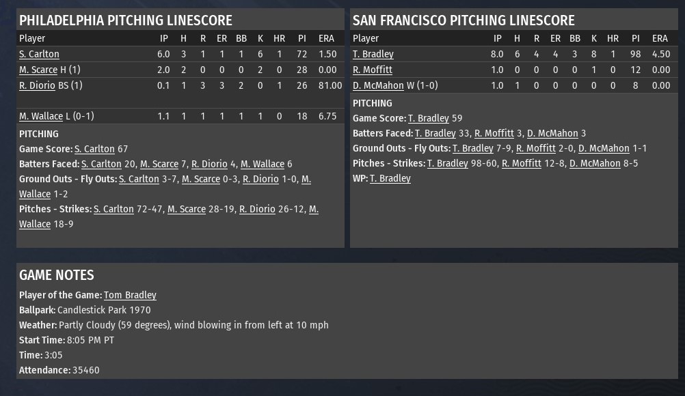Open T. Bradley in San Francisco table

pos(373,54)
